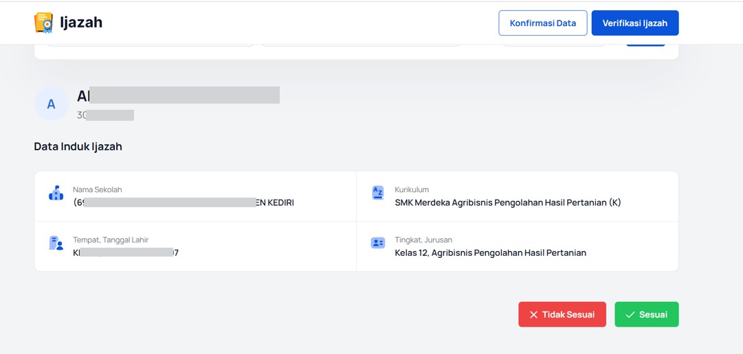Click the school name value ending KEDIRI

[x=184, y=202]
